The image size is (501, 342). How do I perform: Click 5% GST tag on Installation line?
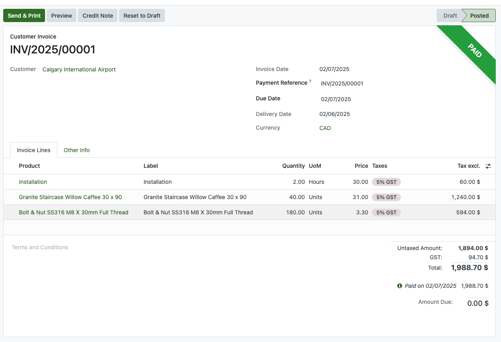coord(386,182)
